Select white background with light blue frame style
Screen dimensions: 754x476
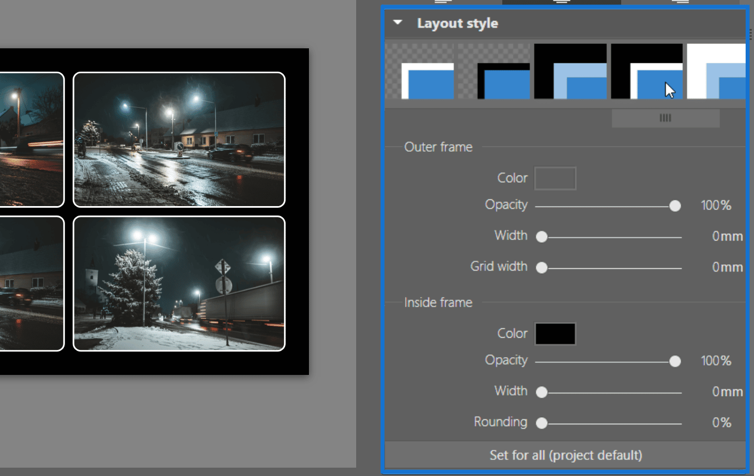click(x=716, y=72)
